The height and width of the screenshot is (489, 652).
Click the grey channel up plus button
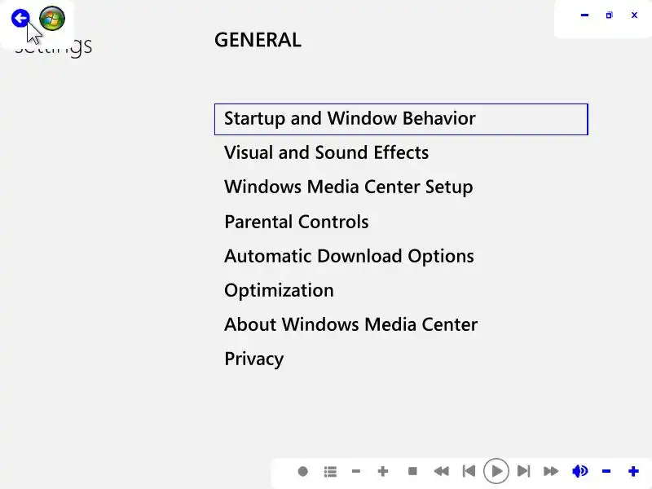[383, 471]
